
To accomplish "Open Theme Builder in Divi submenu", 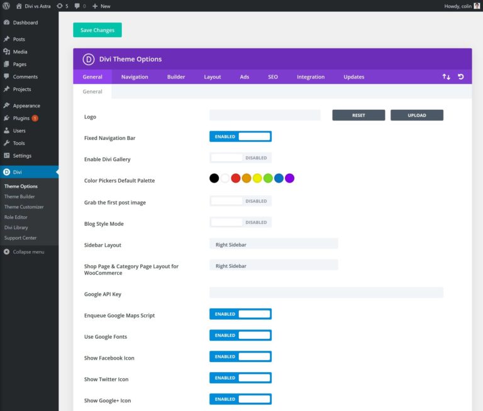I will coord(19,196).
